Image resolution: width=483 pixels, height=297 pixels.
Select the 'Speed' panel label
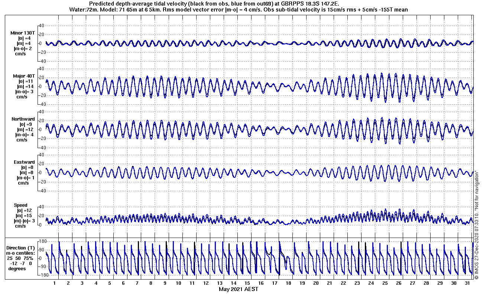(20, 205)
